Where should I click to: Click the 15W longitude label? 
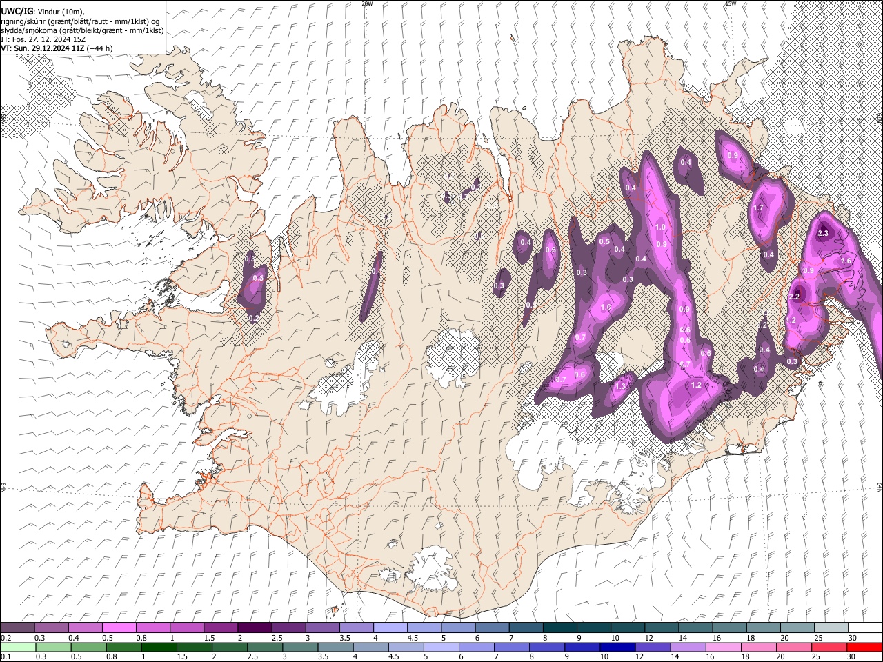point(731,3)
